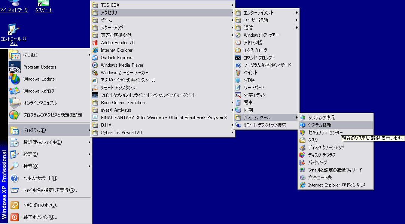Open Windows XP ツアー
Screen dimensions: 405x224
(267, 35)
